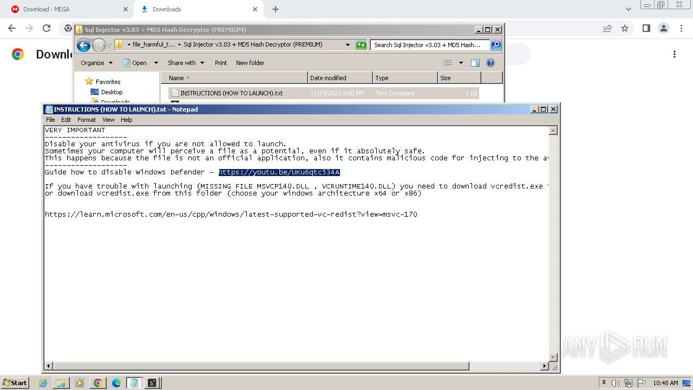Expand the Open button's arrow menu

[156, 63]
